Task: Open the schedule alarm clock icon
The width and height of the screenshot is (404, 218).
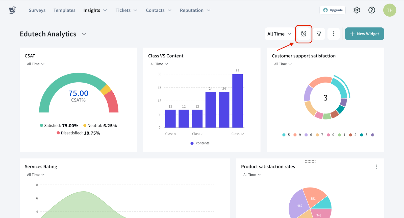Action: pyautogui.click(x=304, y=34)
